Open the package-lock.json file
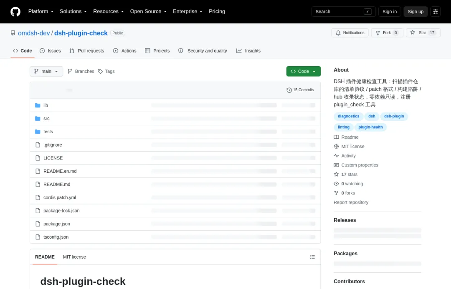Viewport: 451px width, 289px height. (x=61, y=211)
